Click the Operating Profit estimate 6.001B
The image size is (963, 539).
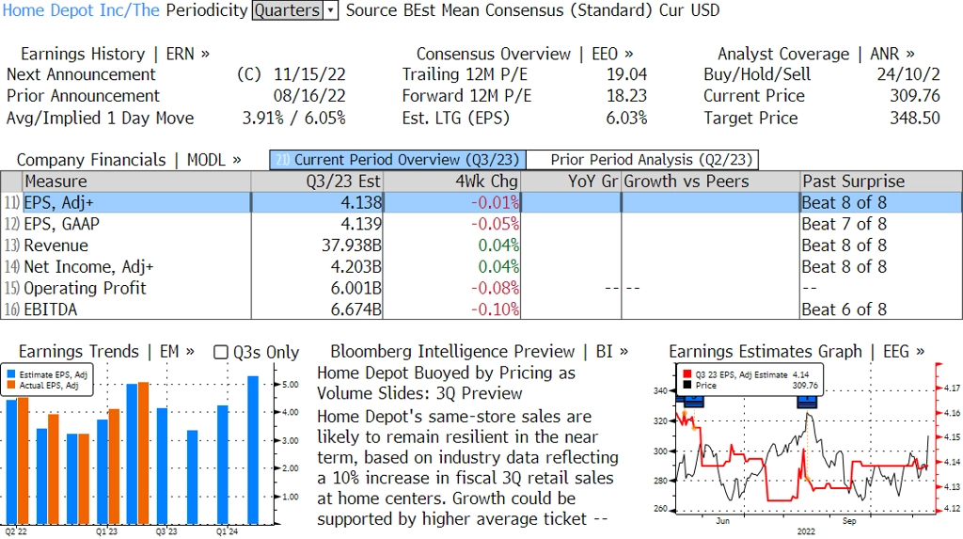(x=356, y=288)
